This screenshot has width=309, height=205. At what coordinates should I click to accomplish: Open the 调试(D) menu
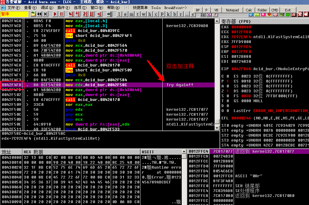(47, 8)
